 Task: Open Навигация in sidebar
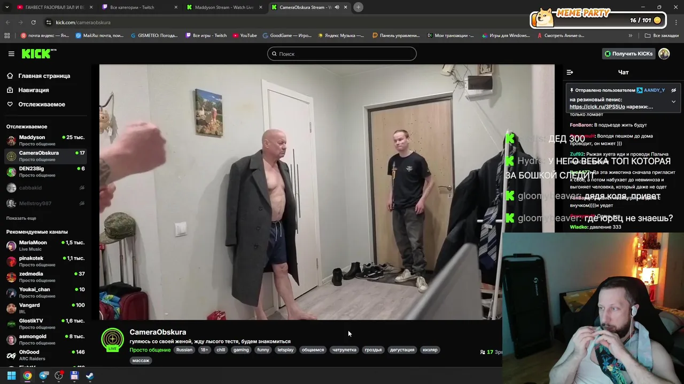point(33,90)
